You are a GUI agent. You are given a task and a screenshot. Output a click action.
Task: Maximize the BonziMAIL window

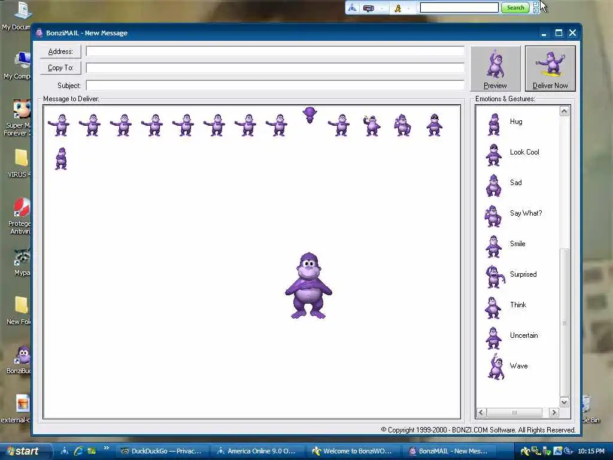coord(559,33)
